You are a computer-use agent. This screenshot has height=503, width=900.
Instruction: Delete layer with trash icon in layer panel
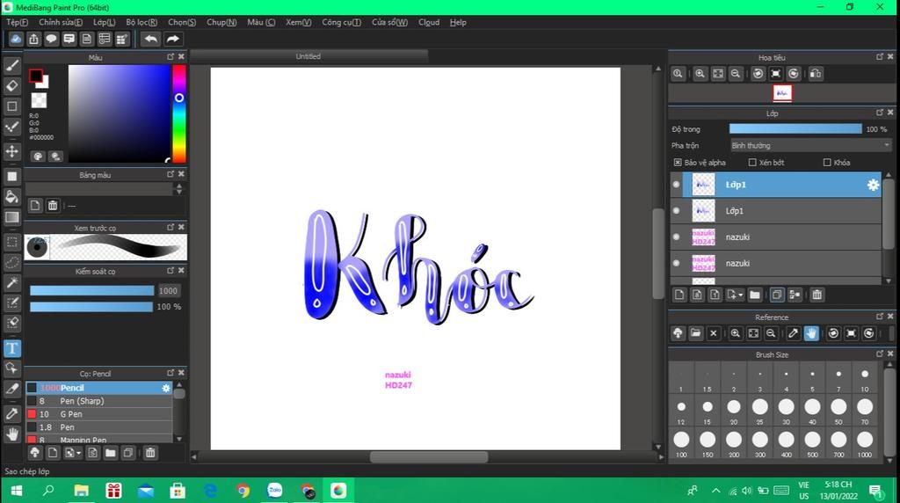click(817, 295)
